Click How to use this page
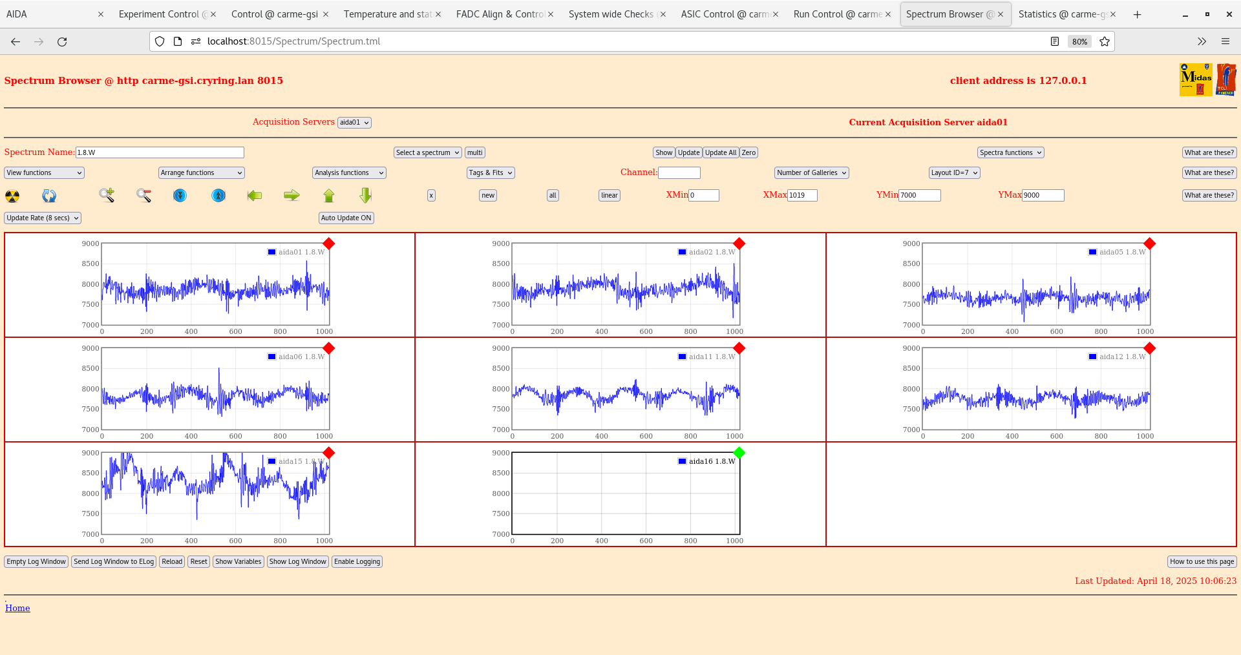The height and width of the screenshot is (655, 1241). point(1202,561)
